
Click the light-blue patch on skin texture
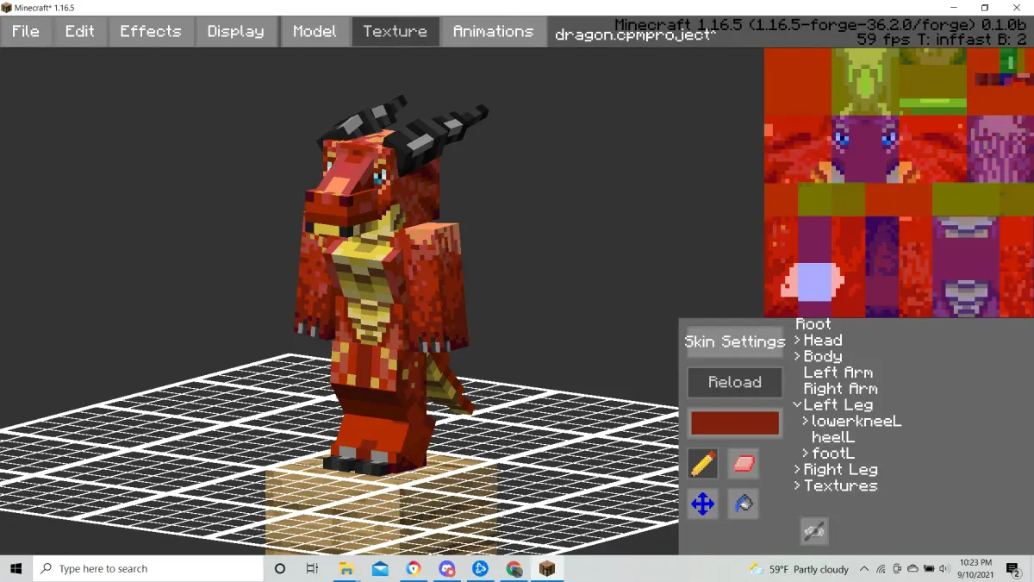(815, 282)
